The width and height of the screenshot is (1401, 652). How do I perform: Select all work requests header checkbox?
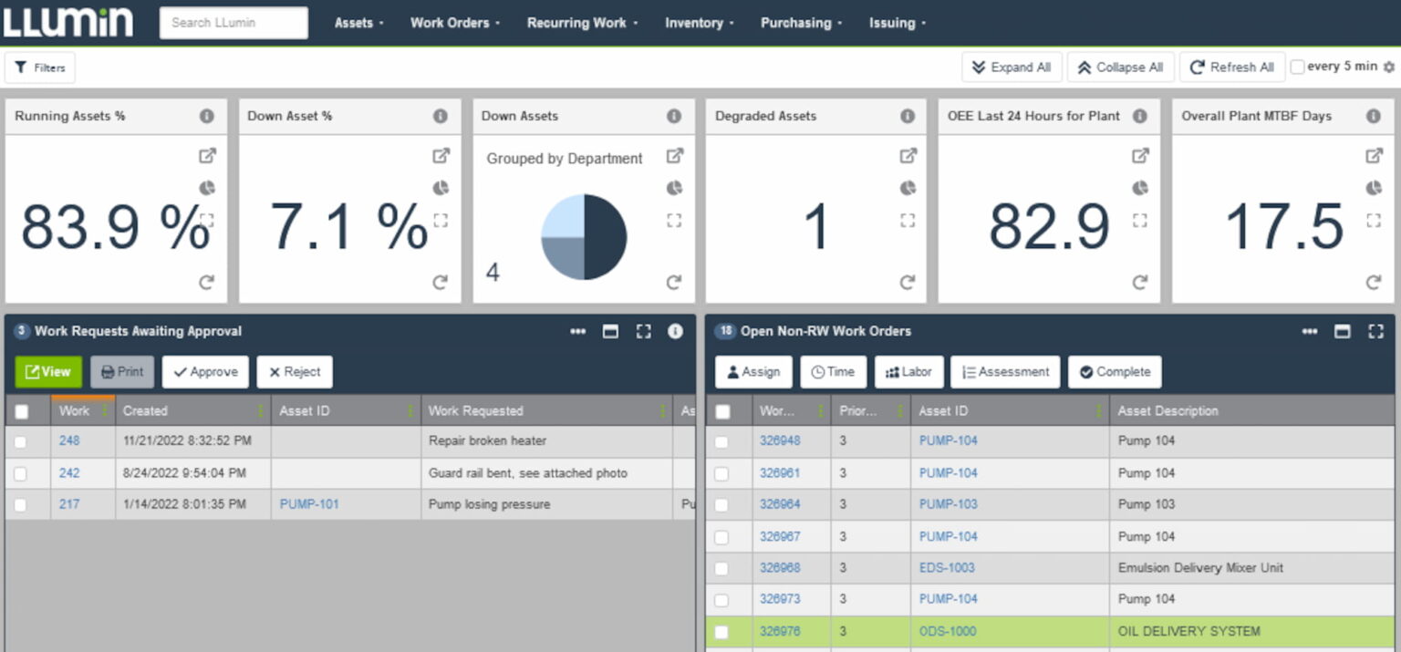22,411
